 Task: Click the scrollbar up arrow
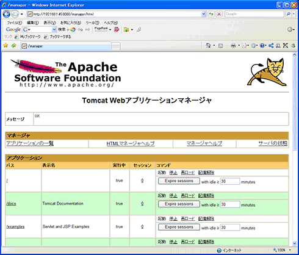tap(294, 54)
